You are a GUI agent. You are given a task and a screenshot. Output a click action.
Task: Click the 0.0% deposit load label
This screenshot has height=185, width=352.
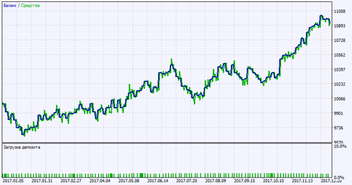pyautogui.click(x=339, y=178)
